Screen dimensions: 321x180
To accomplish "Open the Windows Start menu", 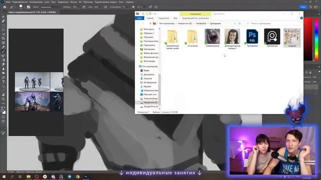I will (4, 176).
